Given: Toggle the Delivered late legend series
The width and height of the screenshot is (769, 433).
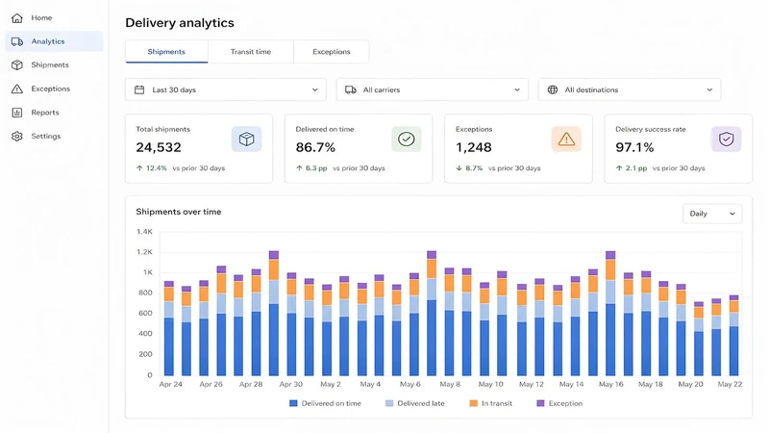Looking at the screenshot, I should (x=415, y=403).
